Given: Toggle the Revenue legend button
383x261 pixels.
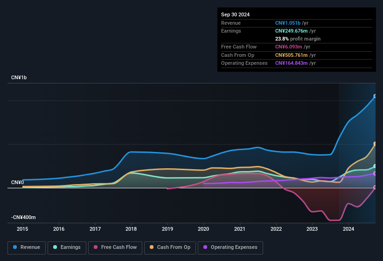Looking at the screenshot, I should pos(27,247).
